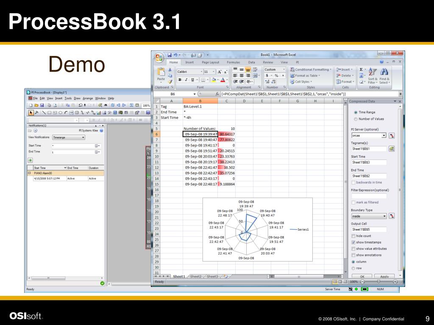Toggle the mark as filtered checkbox
This screenshot has width=434, height=325.
353,202
